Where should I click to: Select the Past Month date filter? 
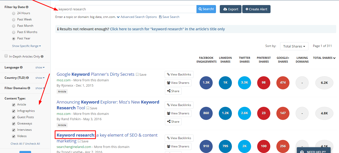[14, 26]
